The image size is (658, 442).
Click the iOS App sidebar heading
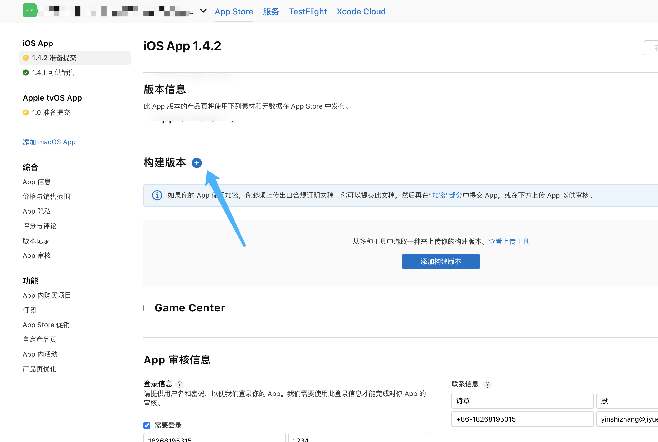tap(38, 43)
